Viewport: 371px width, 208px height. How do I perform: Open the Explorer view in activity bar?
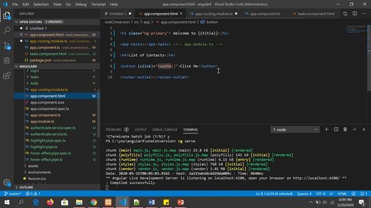[x=7, y=16]
